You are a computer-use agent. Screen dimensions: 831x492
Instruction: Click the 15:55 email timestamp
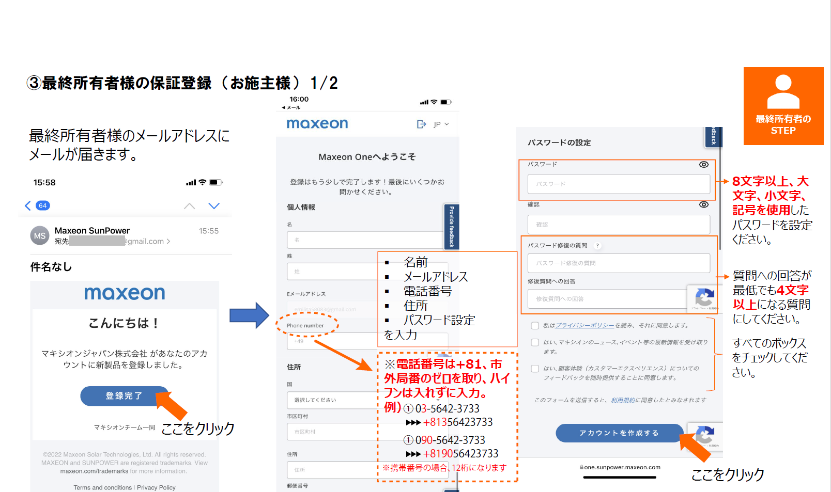tap(209, 231)
